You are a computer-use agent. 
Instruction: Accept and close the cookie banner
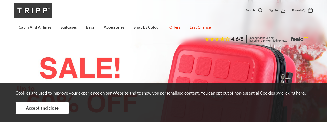click(42, 108)
